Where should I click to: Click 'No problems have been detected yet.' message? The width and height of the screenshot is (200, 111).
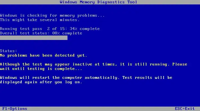(43, 56)
